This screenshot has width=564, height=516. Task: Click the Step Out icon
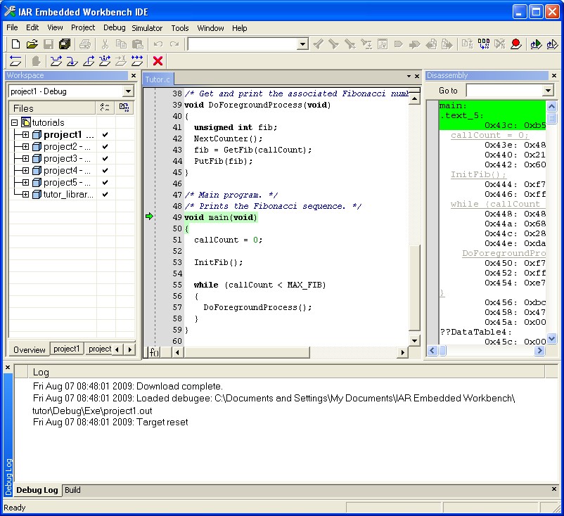coord(89,60)
